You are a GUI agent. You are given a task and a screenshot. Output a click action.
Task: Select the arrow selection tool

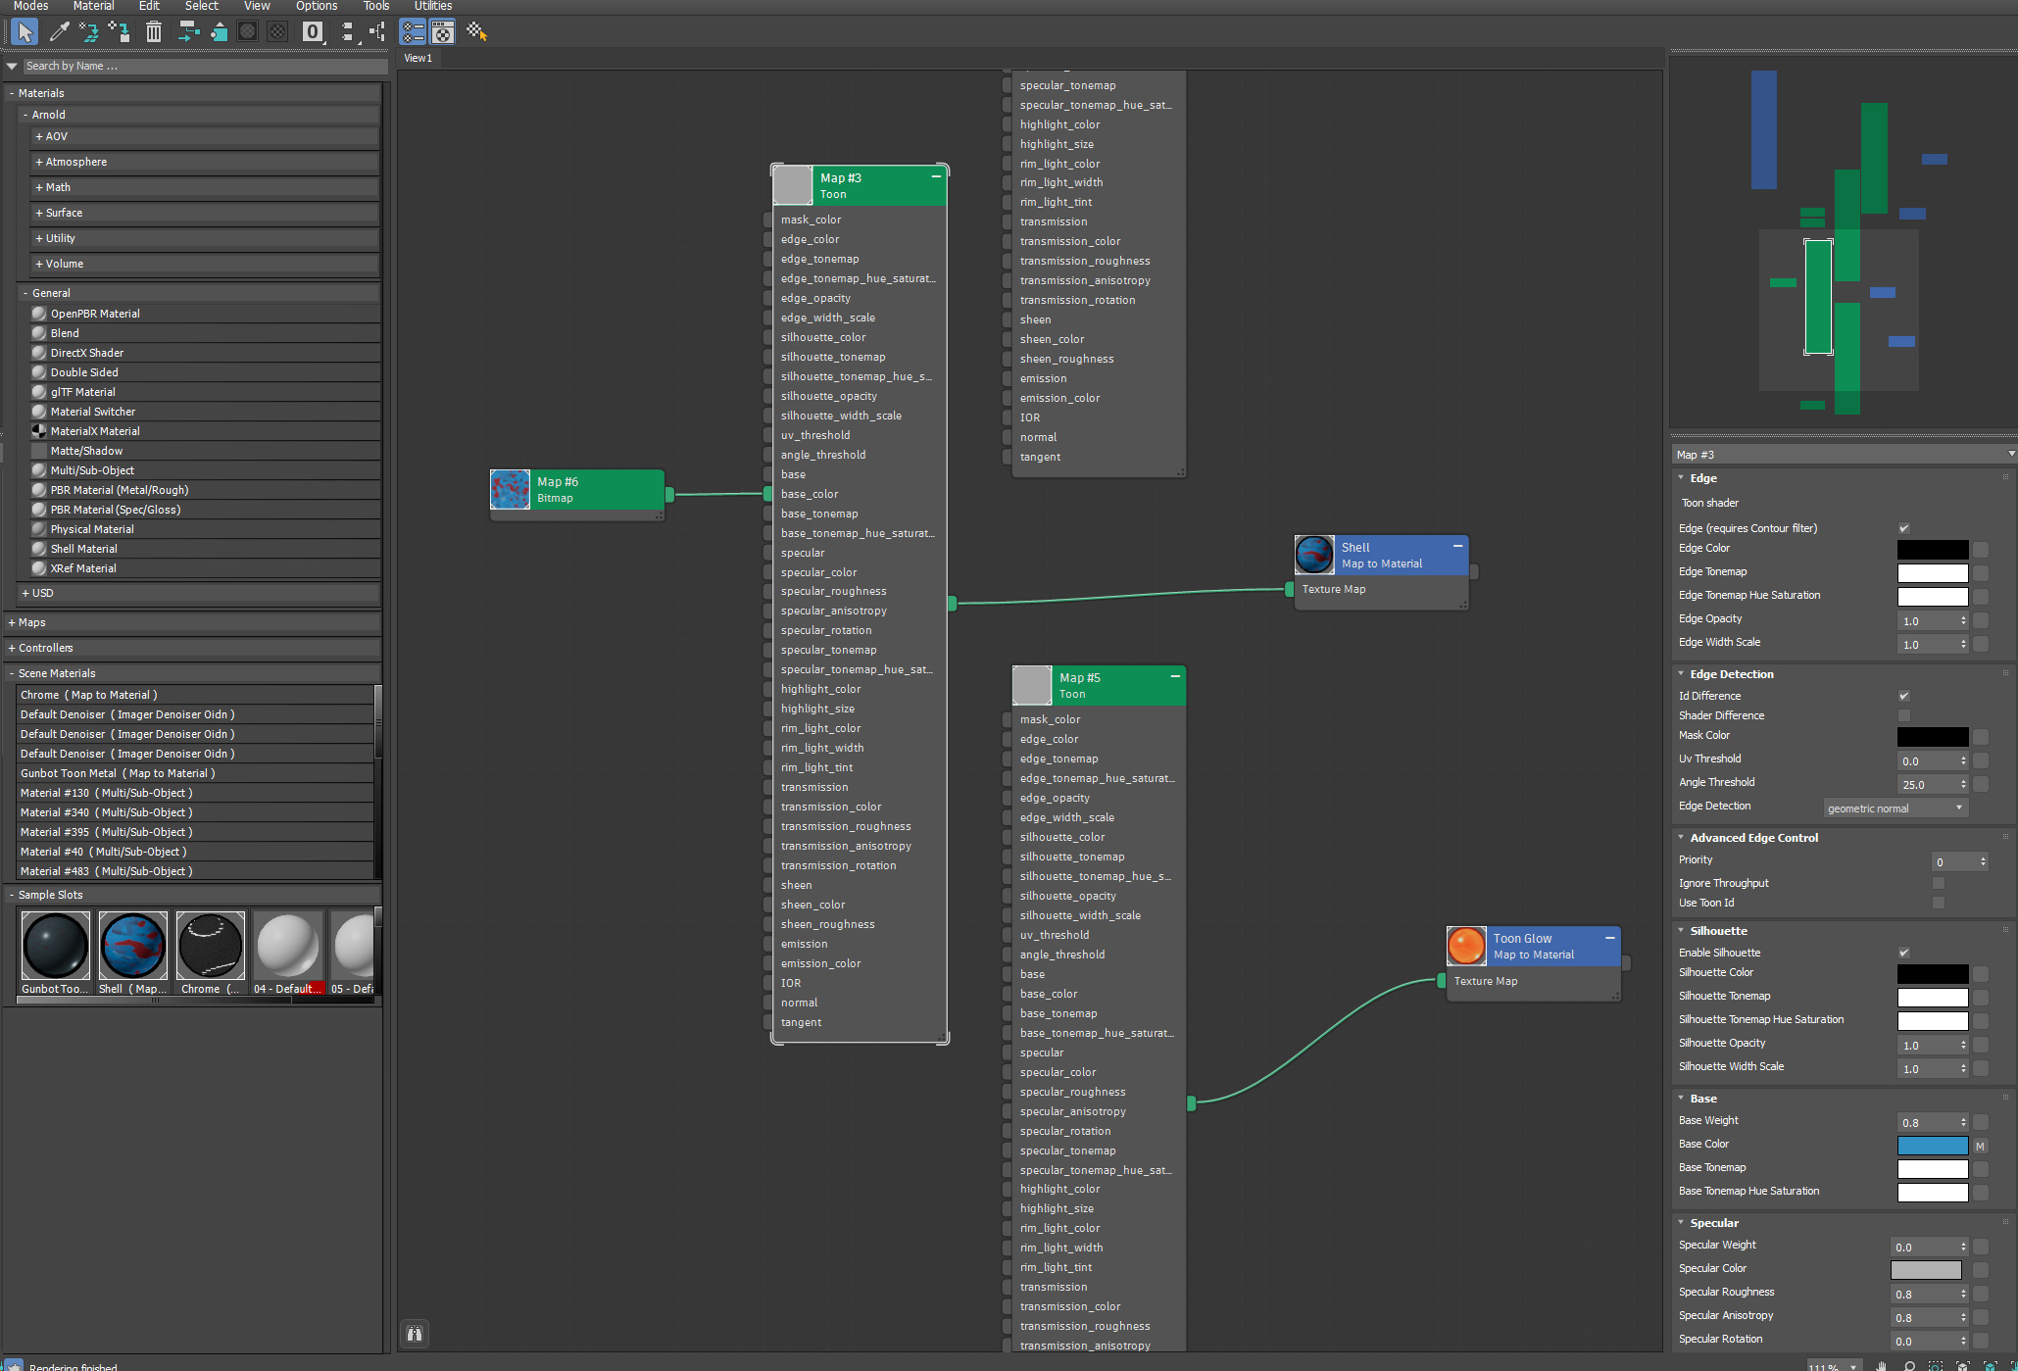(x=25, y=32)
